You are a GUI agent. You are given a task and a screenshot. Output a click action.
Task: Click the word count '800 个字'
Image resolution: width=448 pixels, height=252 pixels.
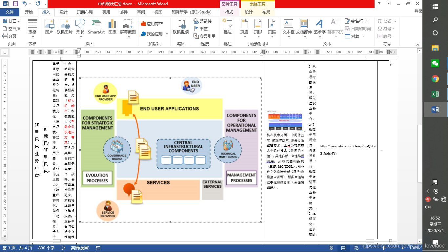pos(47,248)
